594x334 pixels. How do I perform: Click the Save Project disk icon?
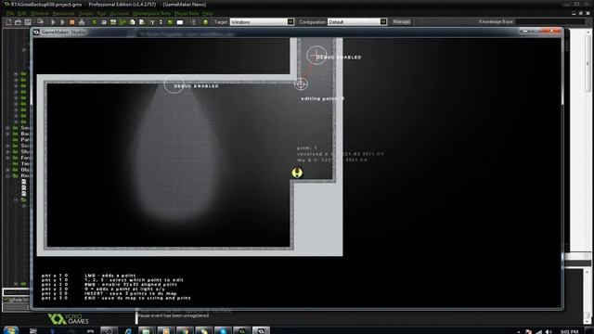click(x=28, y=22)
